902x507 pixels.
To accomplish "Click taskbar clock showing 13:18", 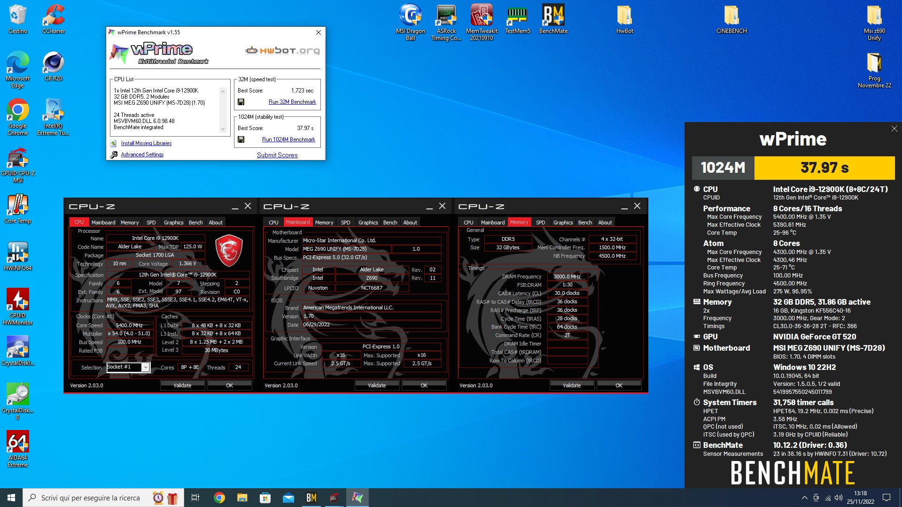I will click(860, 498).
